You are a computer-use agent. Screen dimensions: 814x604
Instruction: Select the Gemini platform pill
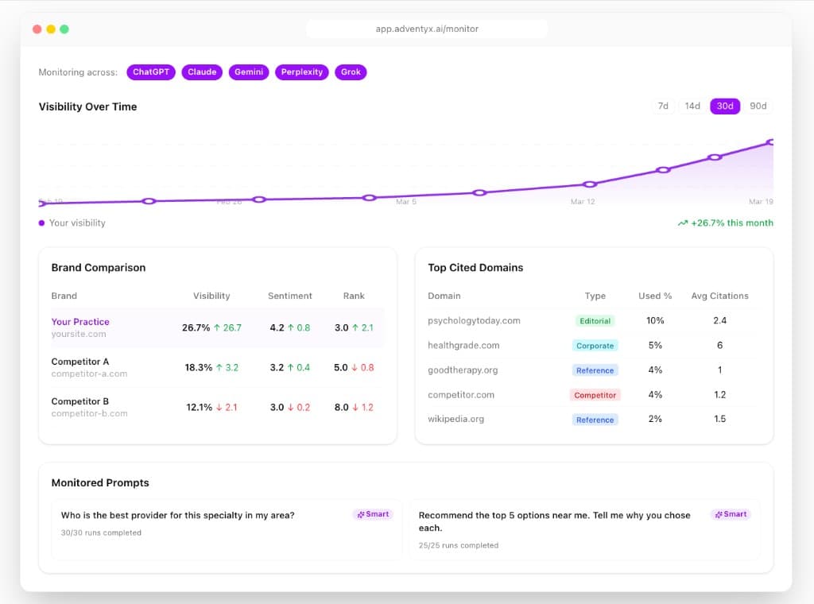pos(248,72)
